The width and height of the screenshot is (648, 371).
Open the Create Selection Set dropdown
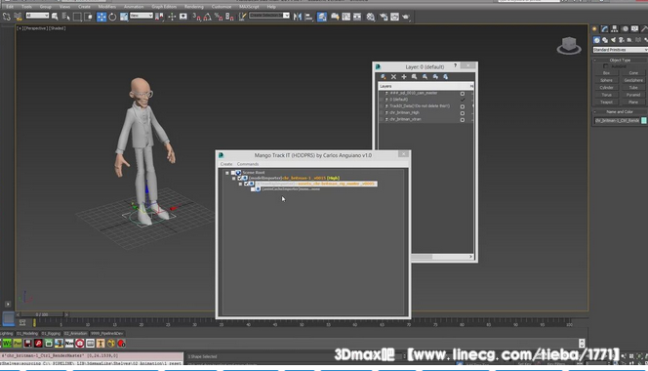[x=269, y=16]
